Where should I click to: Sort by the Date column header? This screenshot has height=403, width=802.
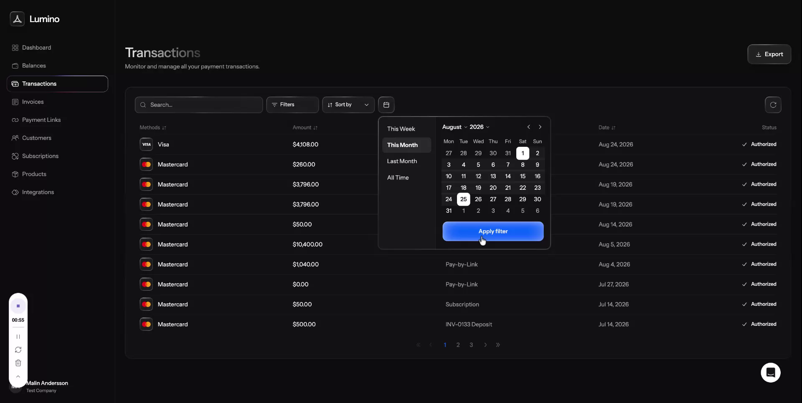[x=607, y=128]
